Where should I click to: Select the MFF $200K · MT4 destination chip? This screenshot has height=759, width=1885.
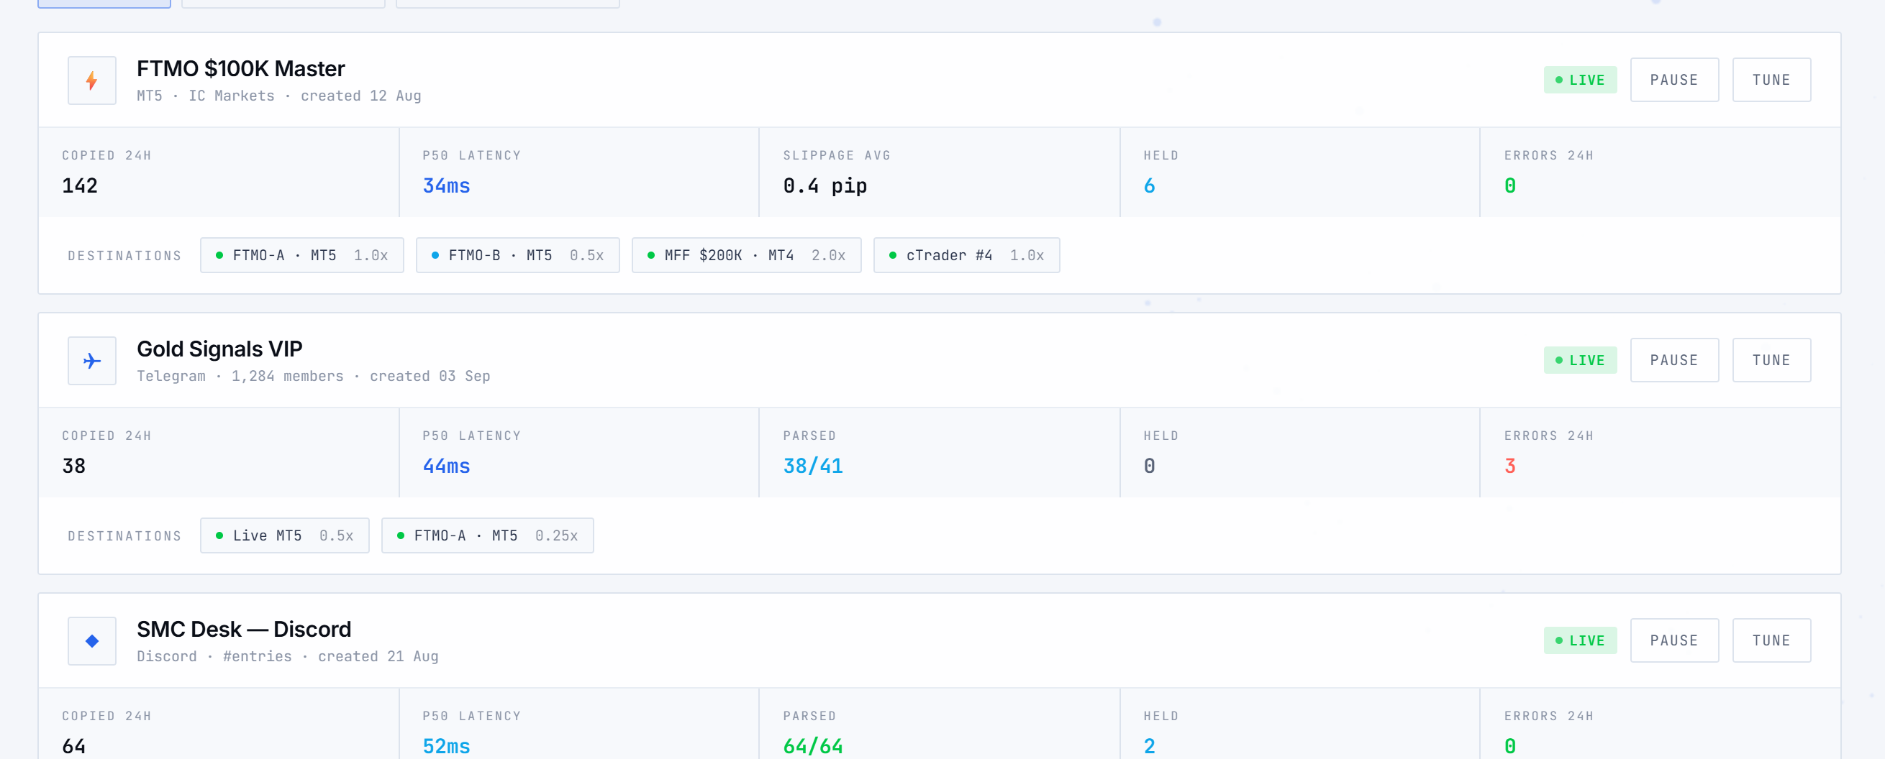point(746,255)
